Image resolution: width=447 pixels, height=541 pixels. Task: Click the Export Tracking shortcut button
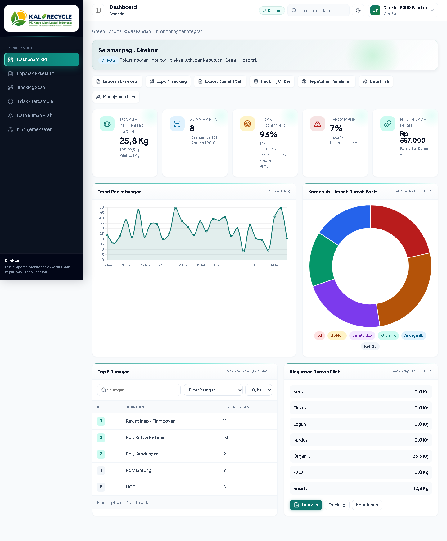tap(168, 81)
